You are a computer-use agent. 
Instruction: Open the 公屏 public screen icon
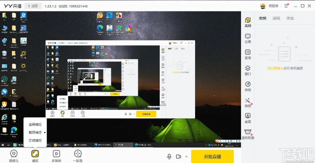[248, 38]
